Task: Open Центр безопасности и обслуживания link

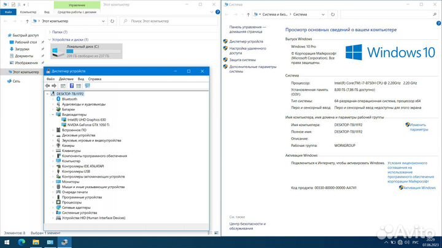Action: (x=247, y=227)
